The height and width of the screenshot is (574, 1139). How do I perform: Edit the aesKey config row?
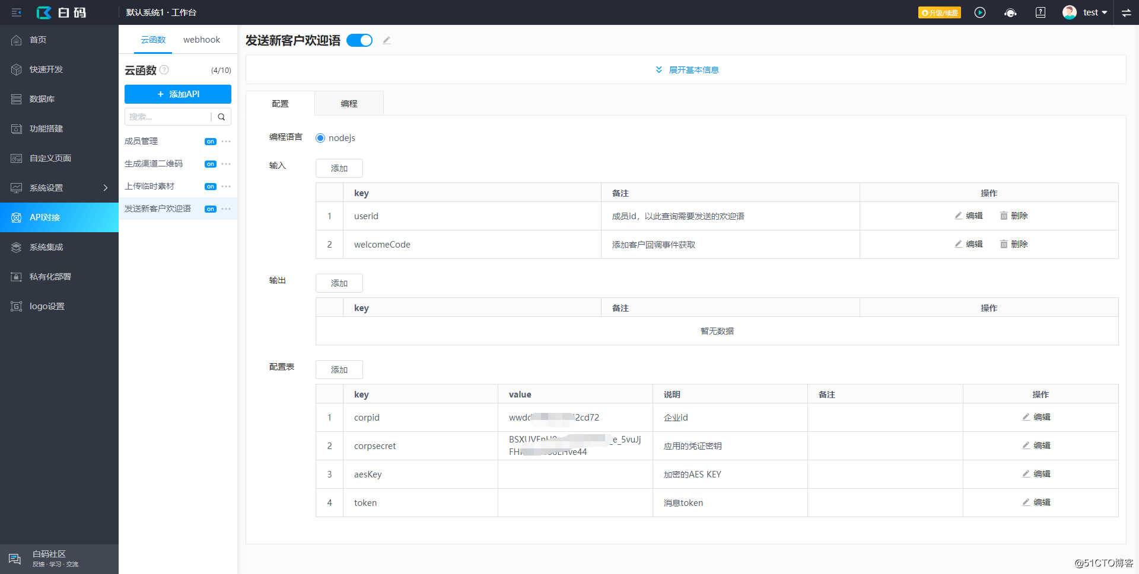click(x=1036, y=474)
